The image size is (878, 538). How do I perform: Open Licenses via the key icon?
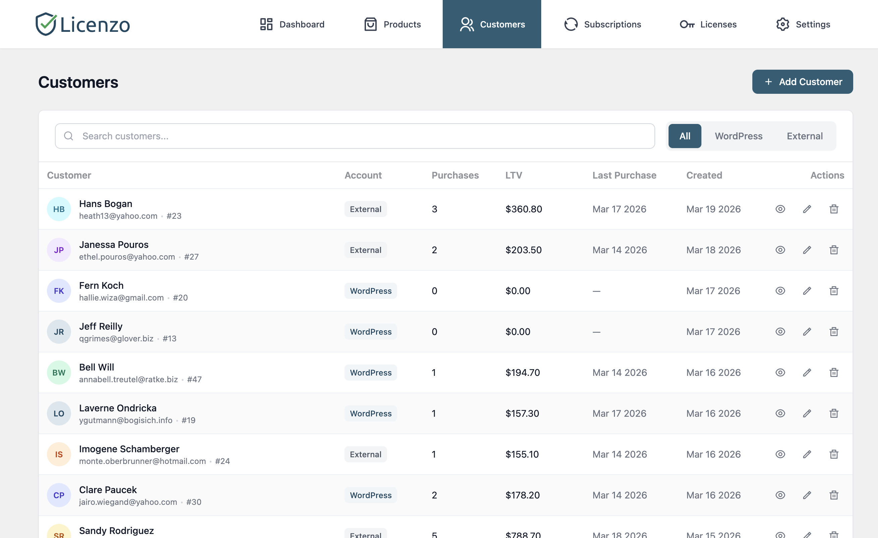688,24
